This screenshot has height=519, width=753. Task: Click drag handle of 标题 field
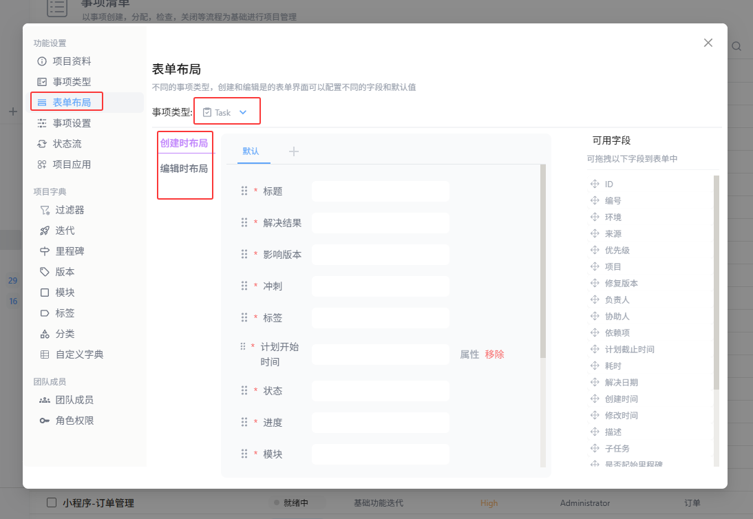coord(244,191)
